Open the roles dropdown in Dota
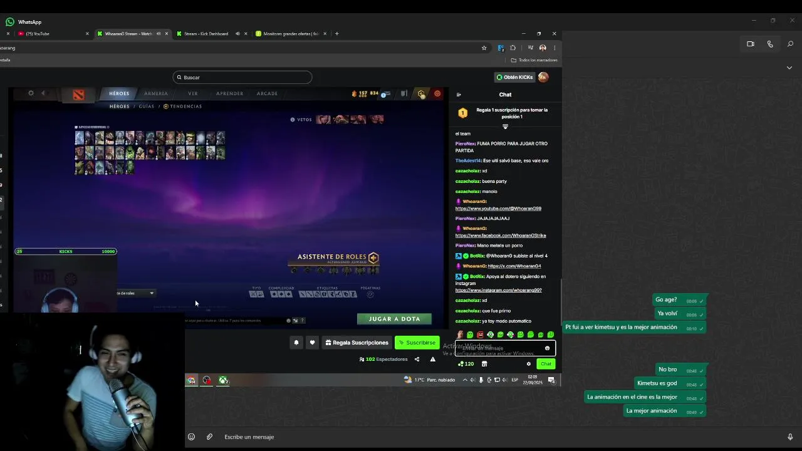Viewport: 802px width, 451px height. pos(136,293)
